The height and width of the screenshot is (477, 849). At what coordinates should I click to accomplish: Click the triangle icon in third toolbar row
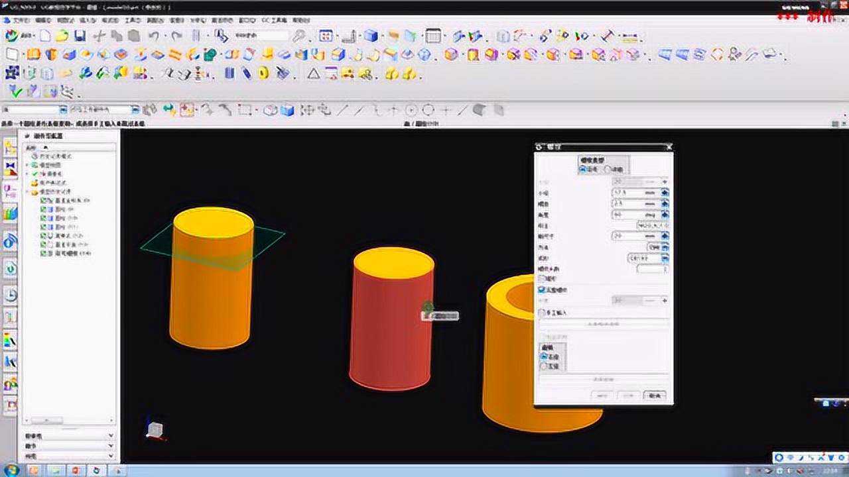point(314,74)
